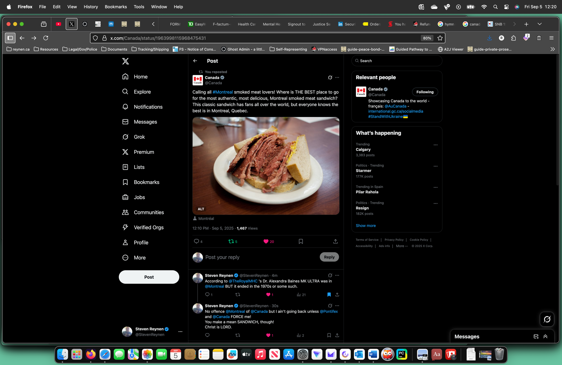Click the ALT badge on the photo

[201, 209]
